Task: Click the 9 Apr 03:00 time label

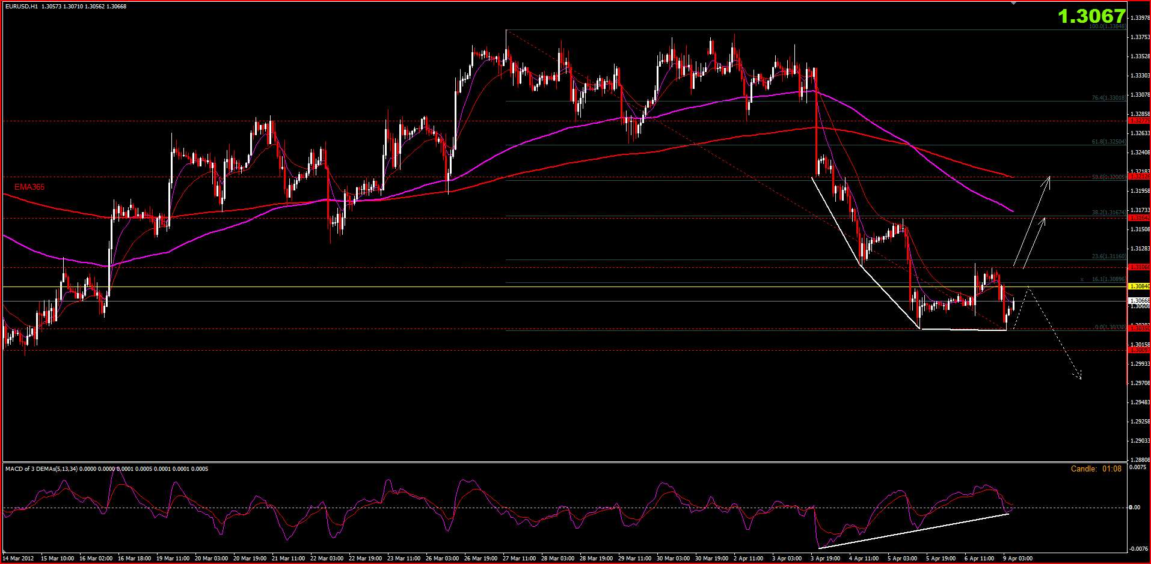Action: (1018, 559)
